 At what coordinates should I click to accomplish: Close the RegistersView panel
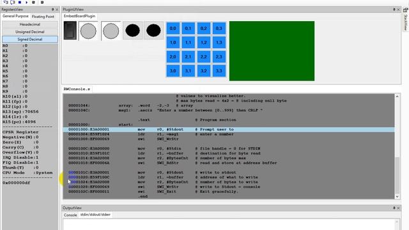coord(57,10)
